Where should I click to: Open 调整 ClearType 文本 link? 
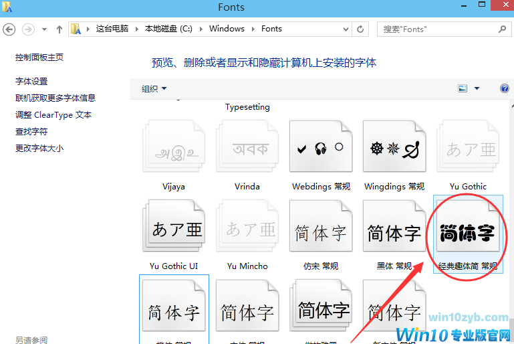(53, 115)
